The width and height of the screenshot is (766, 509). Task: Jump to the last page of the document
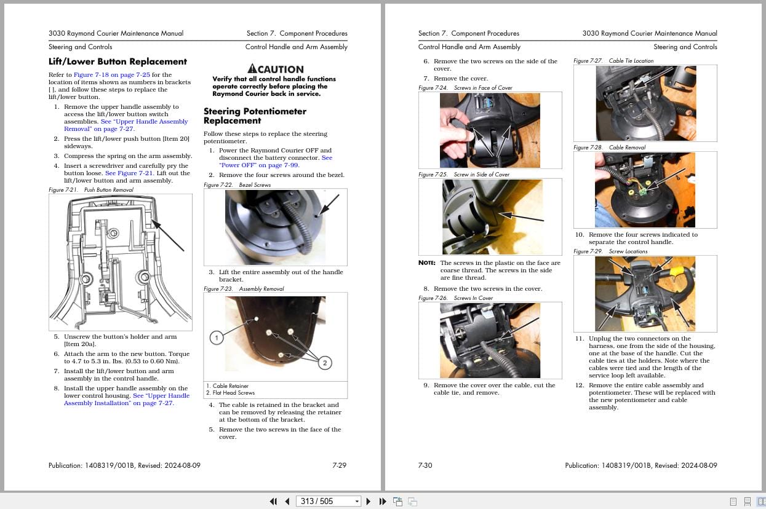tap(383, 502)
